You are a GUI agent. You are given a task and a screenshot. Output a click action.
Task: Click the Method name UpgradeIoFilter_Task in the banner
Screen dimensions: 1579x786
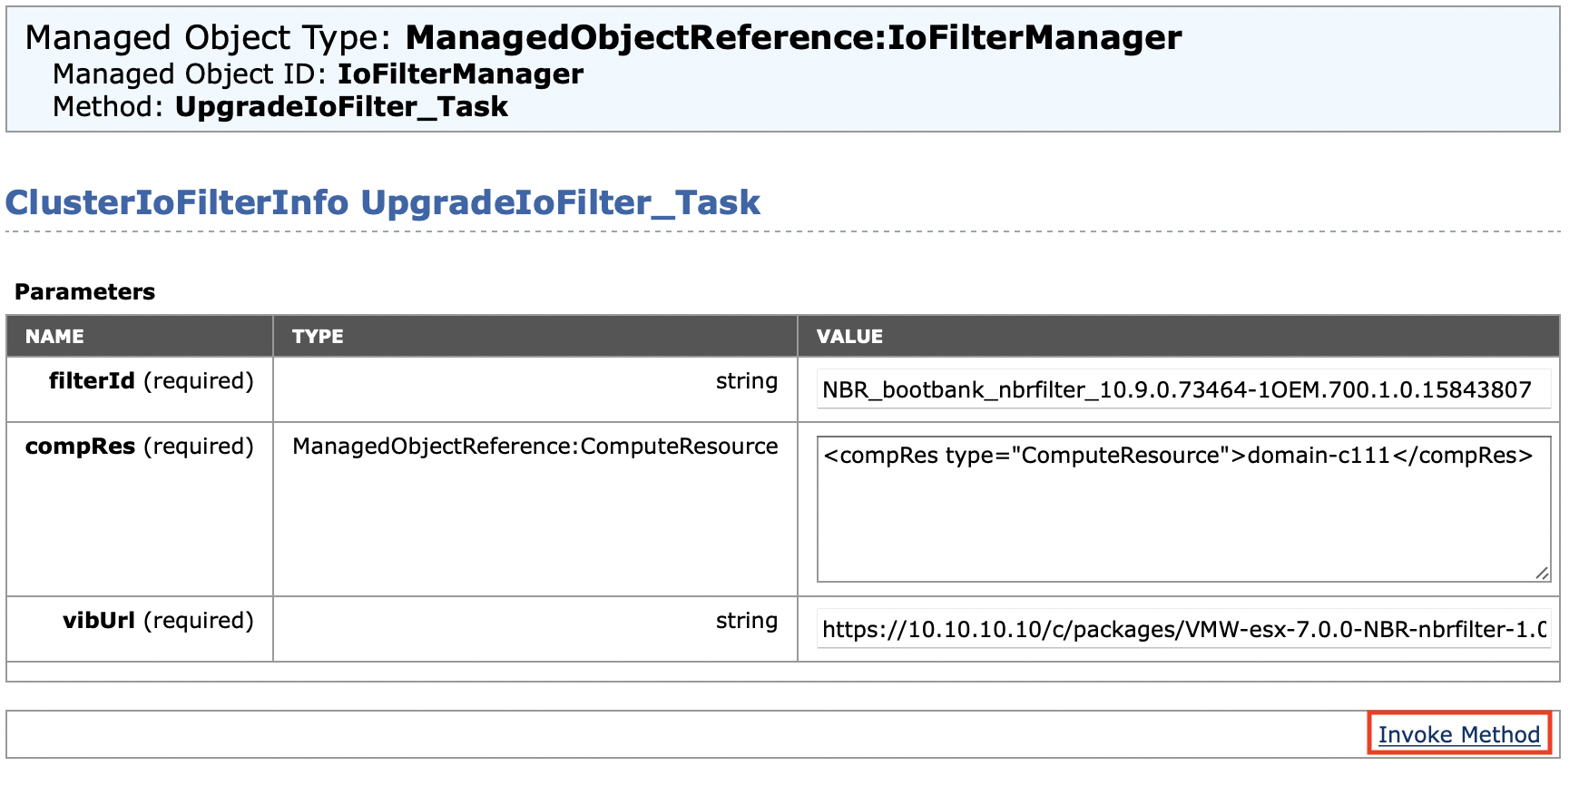pos(341,107)
